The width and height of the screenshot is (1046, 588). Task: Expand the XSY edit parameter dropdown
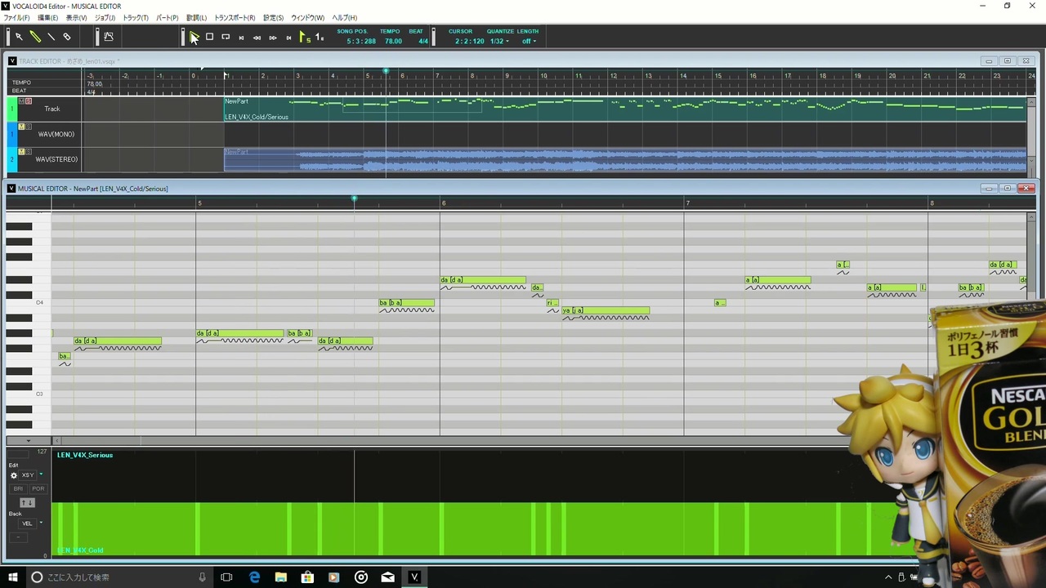tap(41, 474)
